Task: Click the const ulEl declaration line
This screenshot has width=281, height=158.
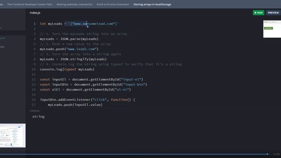Action: (85, 90)
